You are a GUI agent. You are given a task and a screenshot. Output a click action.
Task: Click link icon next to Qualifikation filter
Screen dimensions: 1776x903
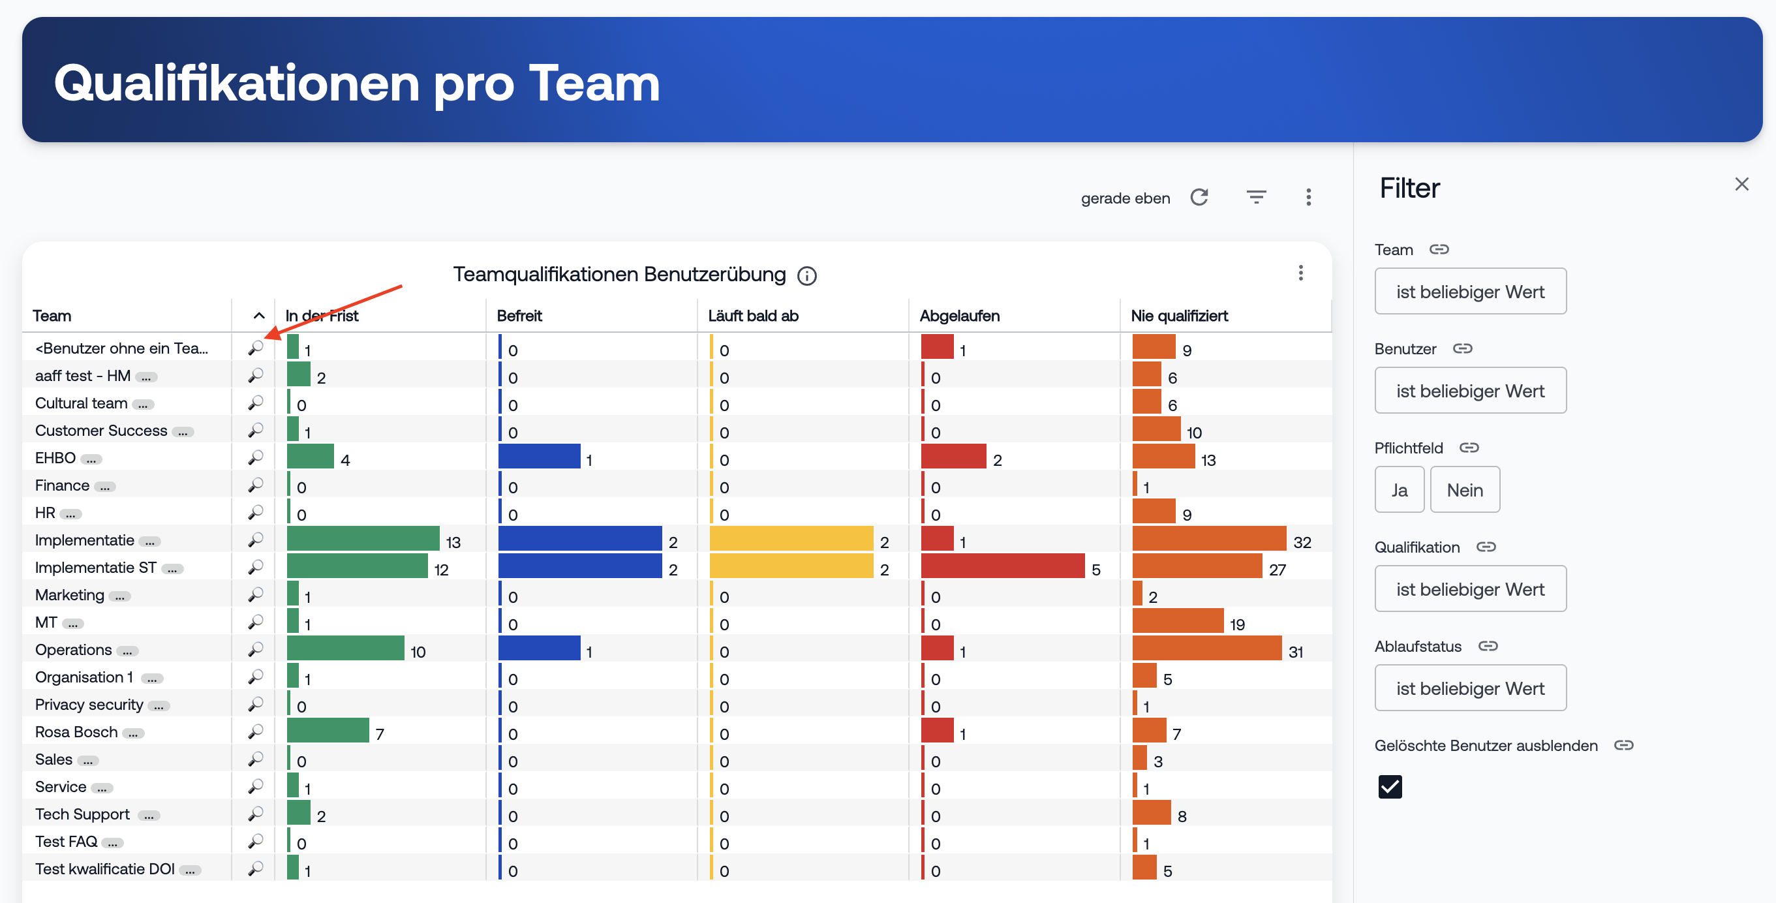1486,547
